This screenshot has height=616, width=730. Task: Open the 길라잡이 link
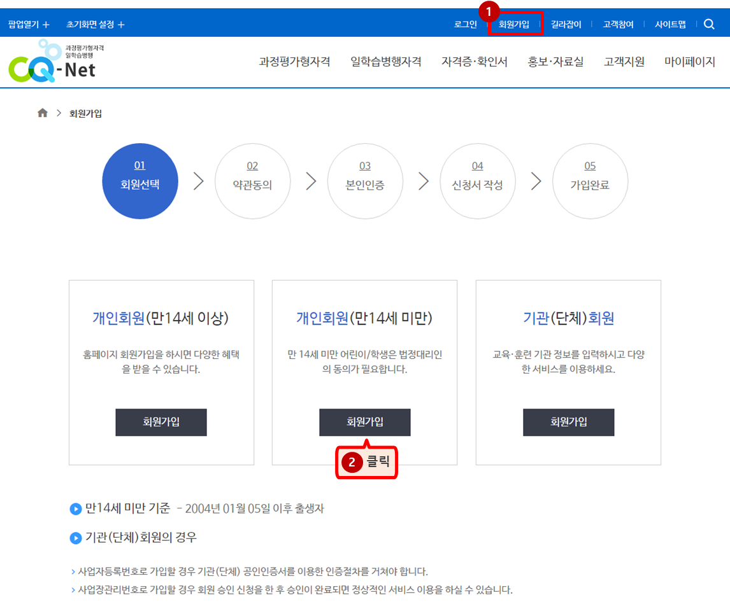click(x=566, y=24)
